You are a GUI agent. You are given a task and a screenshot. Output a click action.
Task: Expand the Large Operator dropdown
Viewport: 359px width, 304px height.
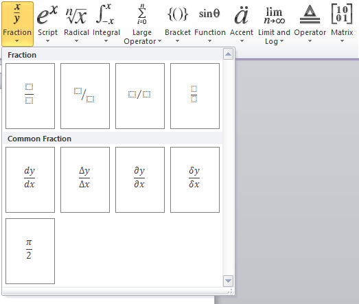point(142,23)
